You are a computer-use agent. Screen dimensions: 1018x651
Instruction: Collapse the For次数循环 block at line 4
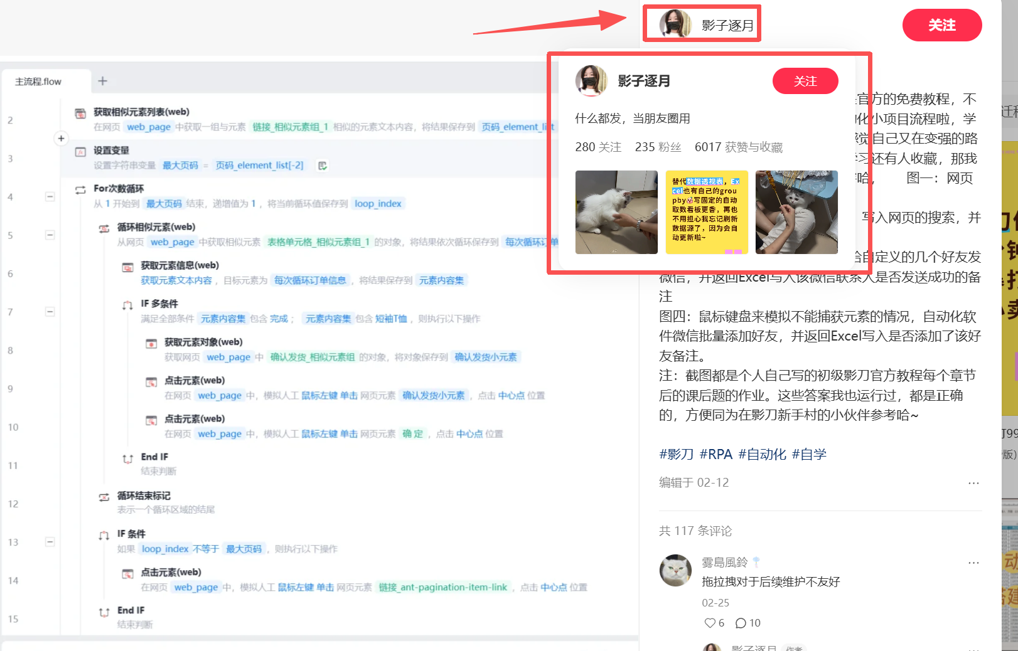50,196
